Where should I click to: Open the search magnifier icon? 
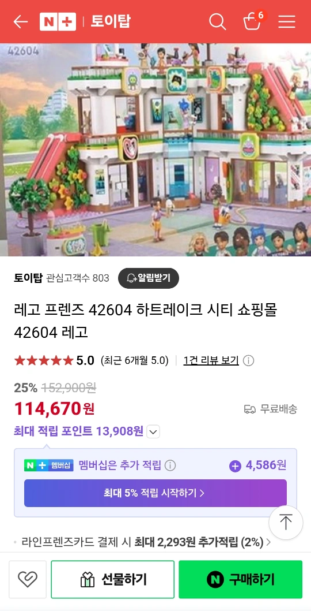217,21
